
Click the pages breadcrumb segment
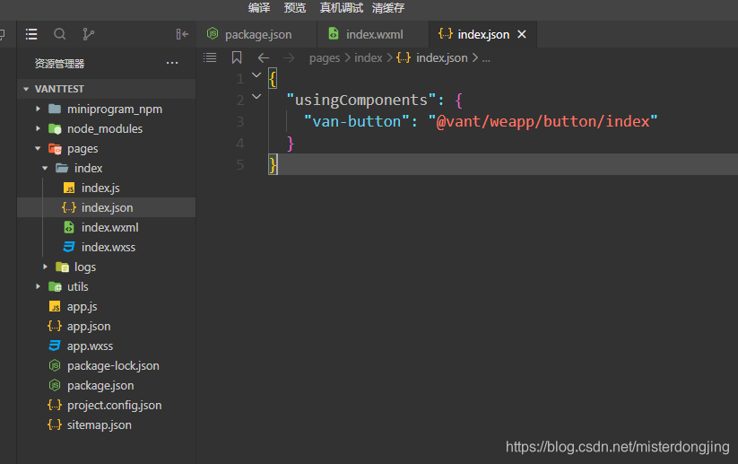[325, 58]
